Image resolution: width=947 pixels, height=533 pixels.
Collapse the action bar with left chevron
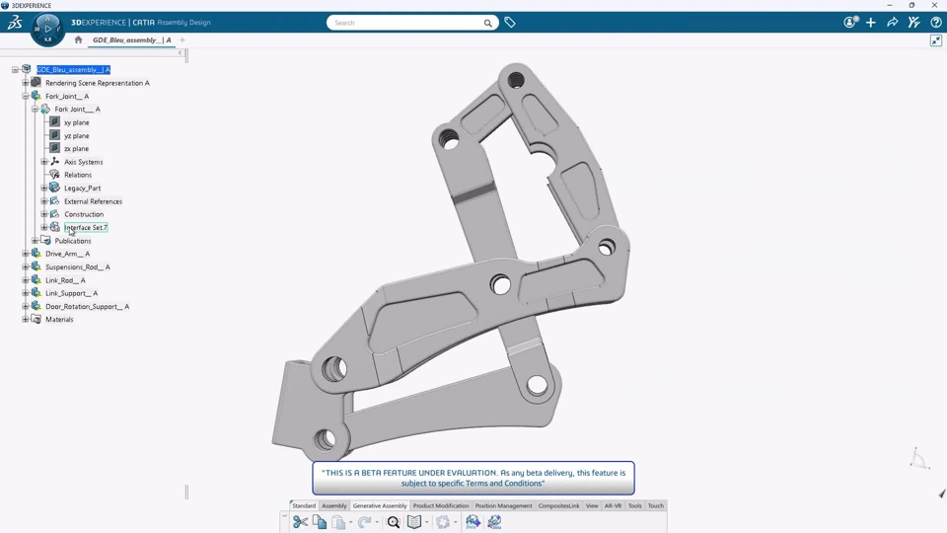coord(284,515)
